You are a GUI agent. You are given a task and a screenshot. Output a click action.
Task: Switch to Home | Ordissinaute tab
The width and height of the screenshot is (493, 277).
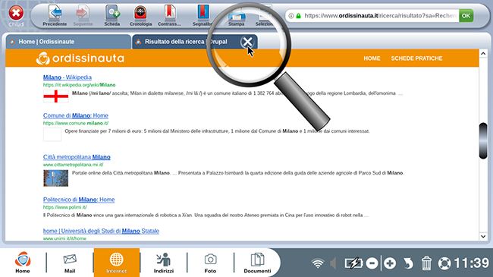point(68,42)
